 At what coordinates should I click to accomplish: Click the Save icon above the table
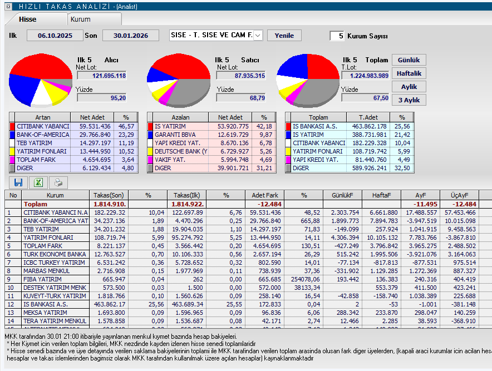coord(18,182)
